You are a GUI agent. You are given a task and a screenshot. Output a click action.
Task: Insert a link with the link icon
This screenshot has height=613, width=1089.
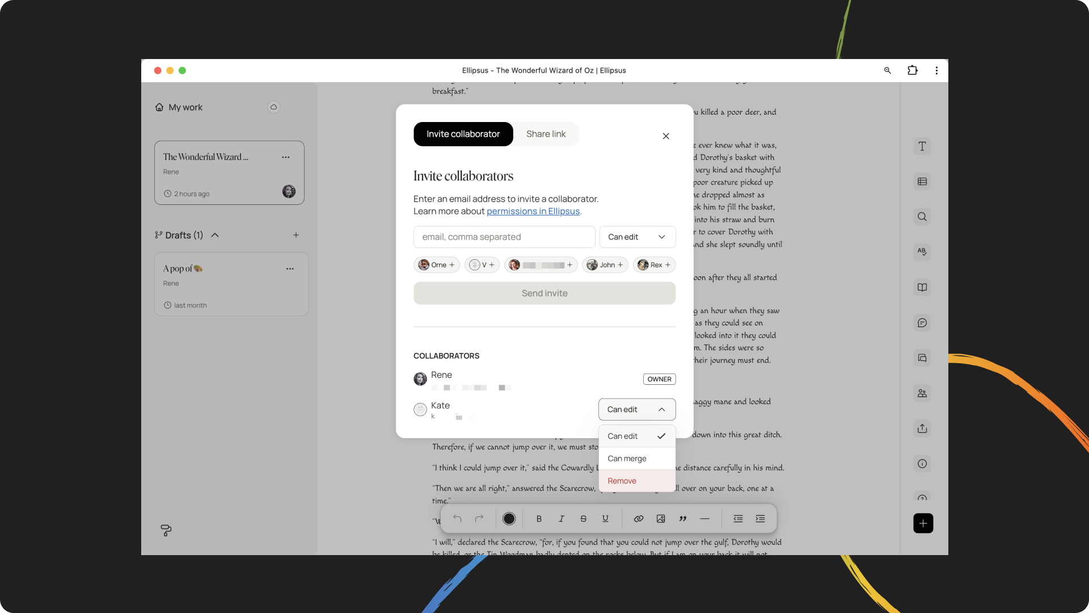(x=639, y=519)
